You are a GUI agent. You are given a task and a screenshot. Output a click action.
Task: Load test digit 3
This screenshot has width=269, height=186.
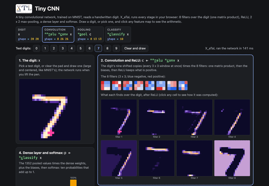coord(63,48)
